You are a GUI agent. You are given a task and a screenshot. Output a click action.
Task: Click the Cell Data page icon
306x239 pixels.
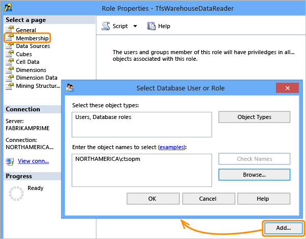point(10,61)
